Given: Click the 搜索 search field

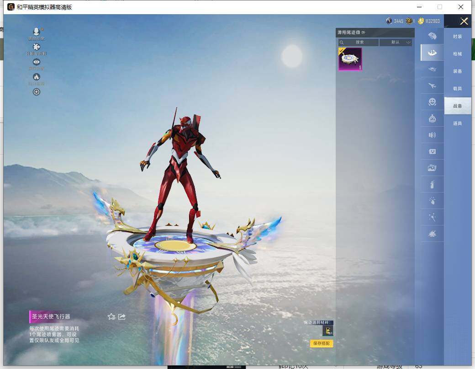Looking at the screenshot, I should pos(359,43).
